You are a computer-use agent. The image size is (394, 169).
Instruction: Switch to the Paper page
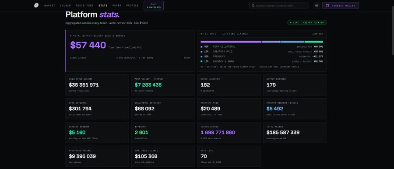click(117, 6)
